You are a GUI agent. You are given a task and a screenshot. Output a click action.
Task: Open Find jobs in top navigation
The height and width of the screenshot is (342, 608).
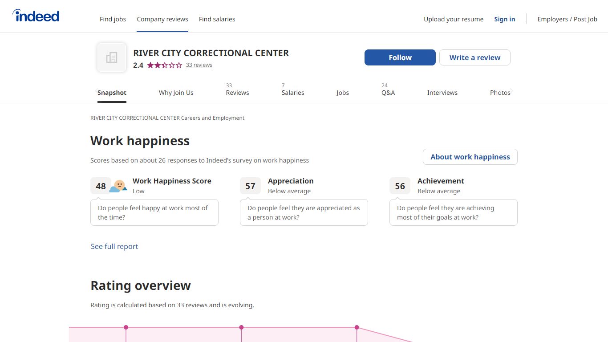coord(113,19)
